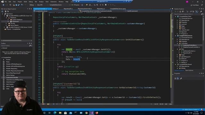Expand the System Databases node
Image resolution: width=205 pixels, height=115 pixels.
click(8, 19)
